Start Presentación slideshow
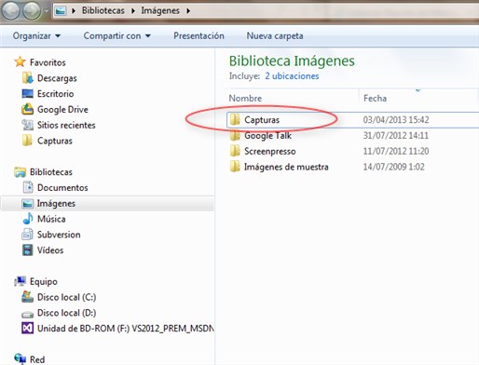 click(x=198, y=35)
